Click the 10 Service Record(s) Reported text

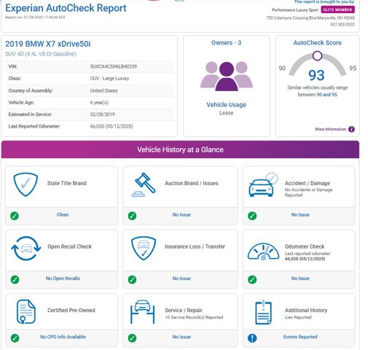pos(194,317)
